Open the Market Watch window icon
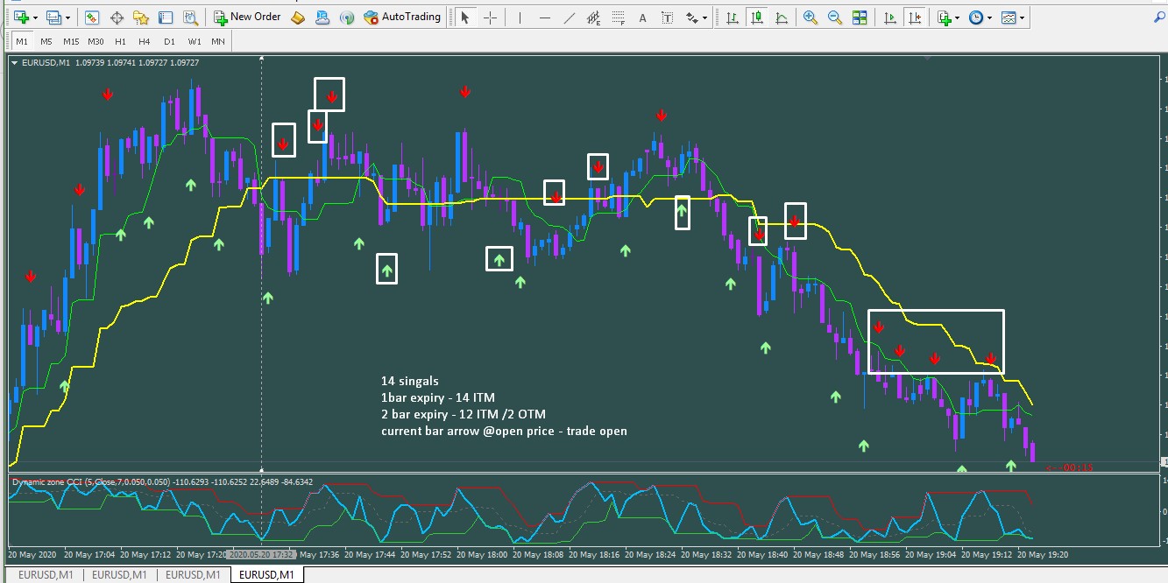This screenshot has width=1168, height=583. [92, 18]
